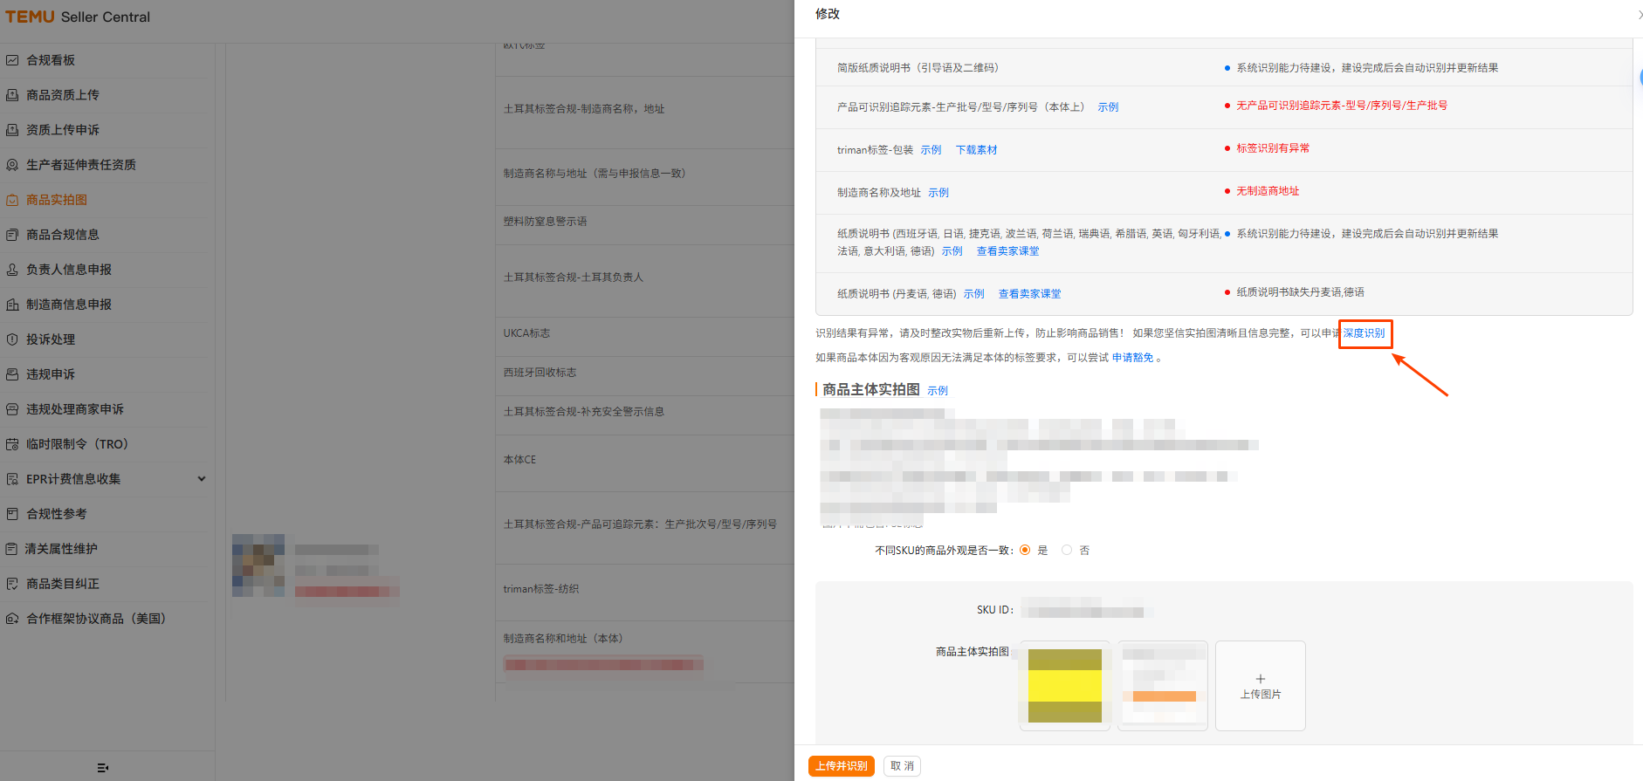Click the 取消 button
The width and height of the screenshot is (1643, 781).
pos(902,766)
